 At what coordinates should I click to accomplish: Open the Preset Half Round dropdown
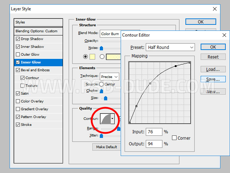pos(171,47)
